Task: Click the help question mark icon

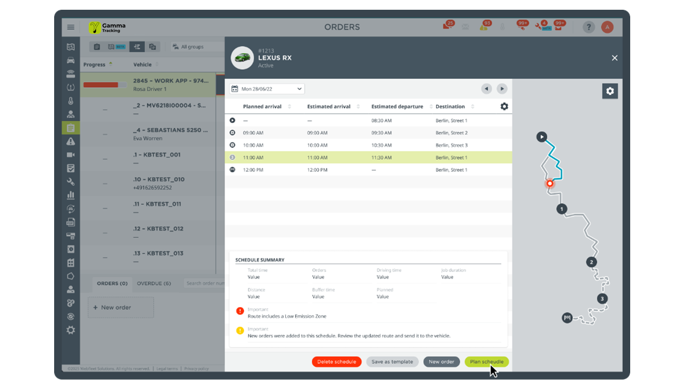Action: coord(589,27)
